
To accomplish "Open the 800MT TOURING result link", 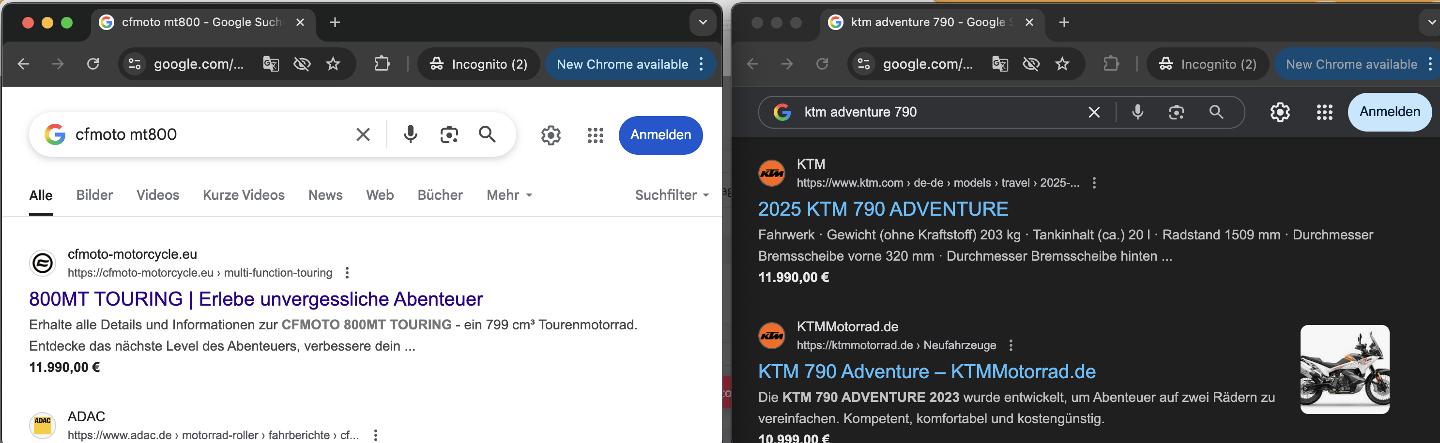I will [256, 299].
